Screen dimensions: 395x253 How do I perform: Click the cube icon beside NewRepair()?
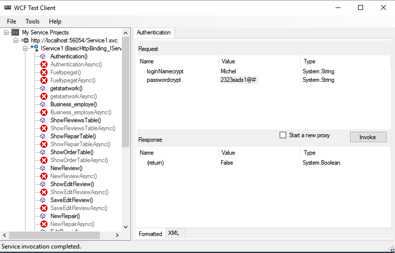[43, 216]
